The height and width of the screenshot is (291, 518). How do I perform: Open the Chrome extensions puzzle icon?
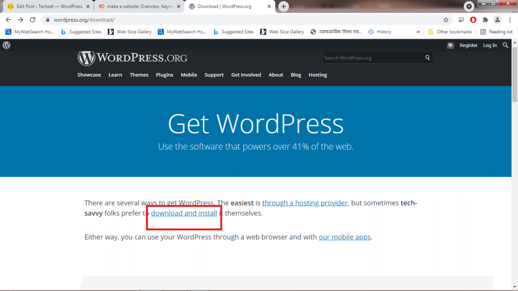485,20
